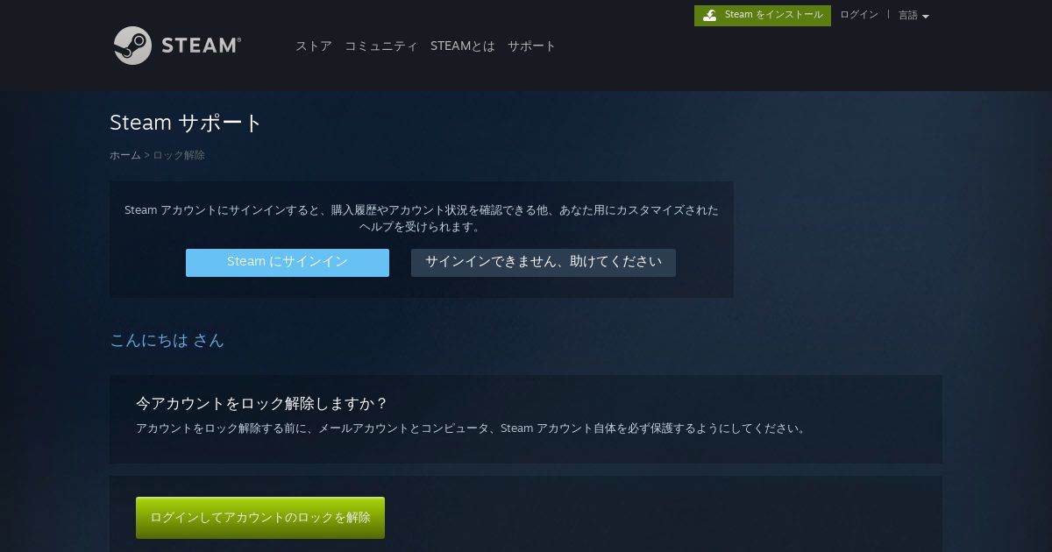Image resolution: width=1052 pixels, height=552 pixels.
Task: Click the 今アカウントをロック解除しますか？ heading
Action: 261,403
